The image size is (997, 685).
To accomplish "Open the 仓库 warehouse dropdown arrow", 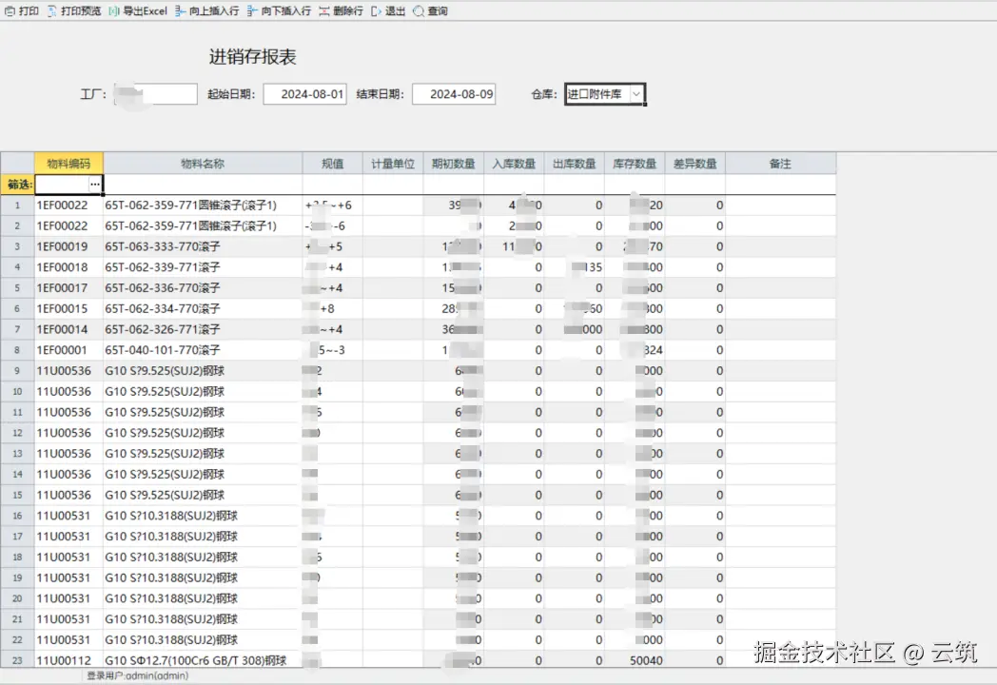I will 636,94.
